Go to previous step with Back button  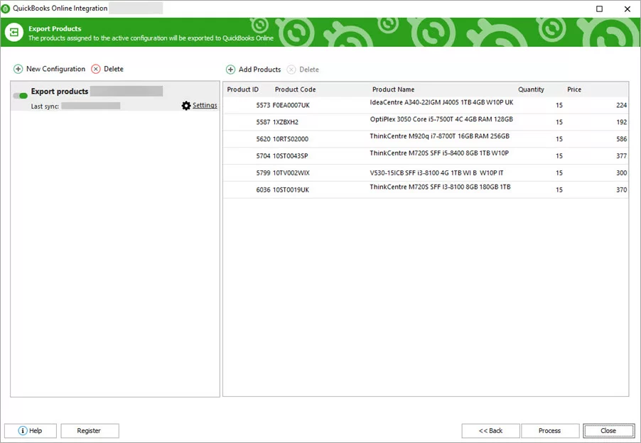click(490, 431)
